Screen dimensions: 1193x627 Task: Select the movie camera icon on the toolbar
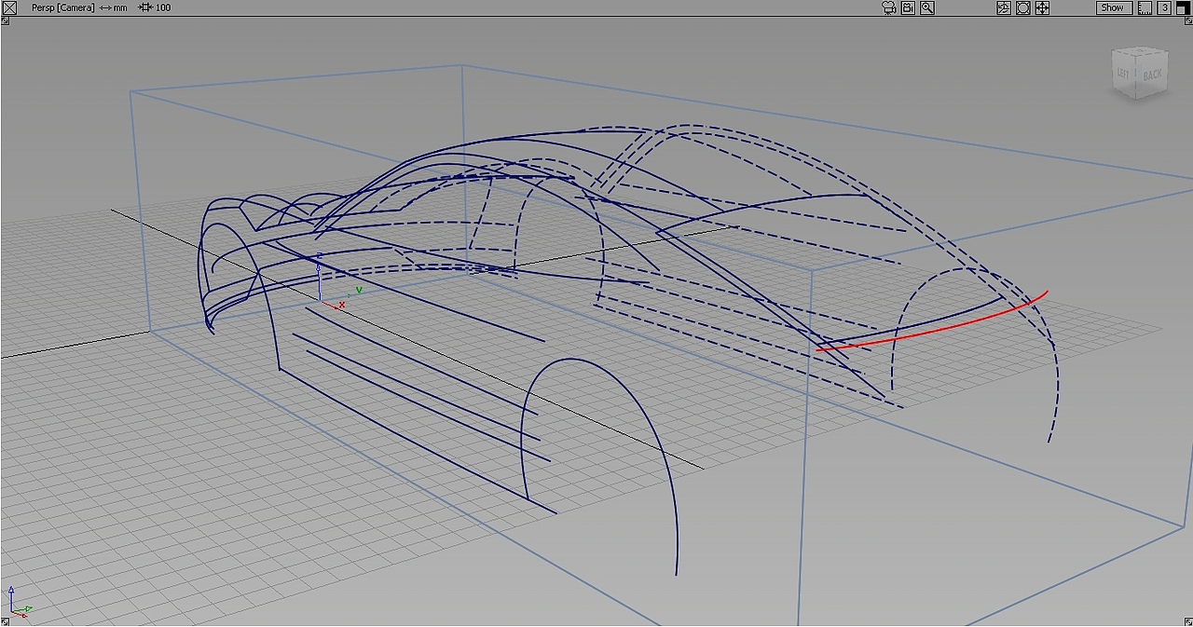888,7
